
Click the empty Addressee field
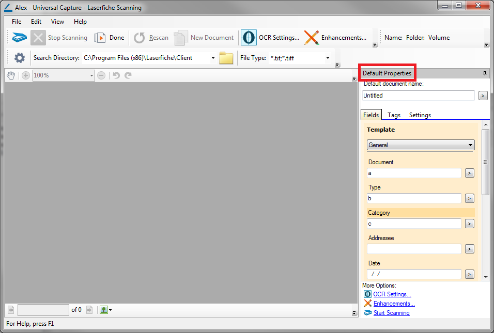pos(414,249)
